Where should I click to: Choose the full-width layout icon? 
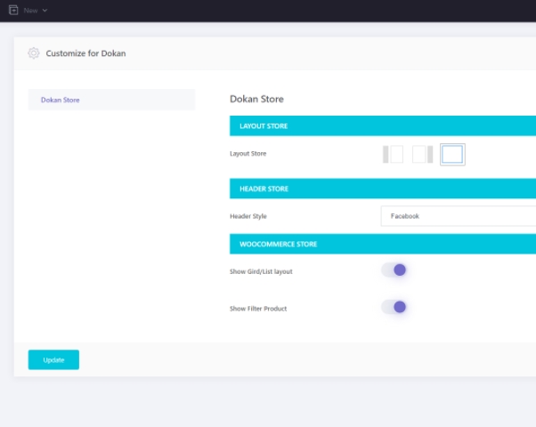point(452,155)
